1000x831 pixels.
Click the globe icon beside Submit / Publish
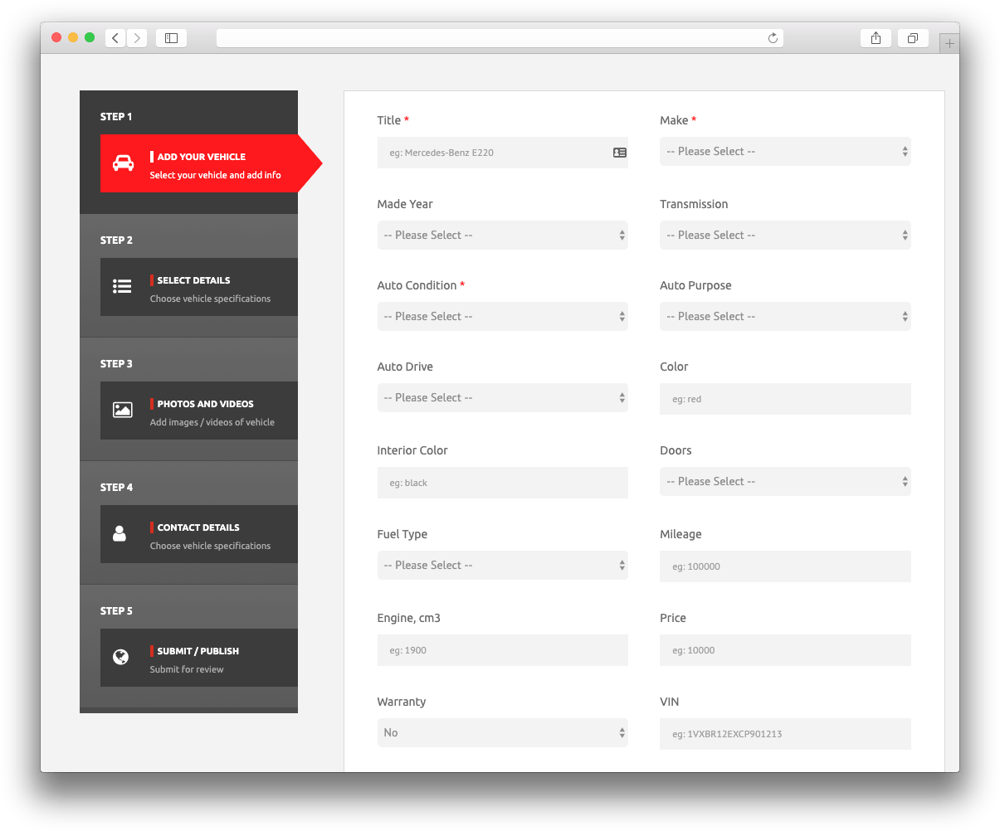[x=120, y=657]
